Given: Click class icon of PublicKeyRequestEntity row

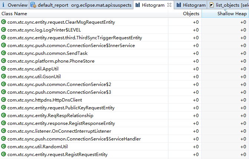Looking at the screenshot, I should pyautogui.click(x=3, y=107).
